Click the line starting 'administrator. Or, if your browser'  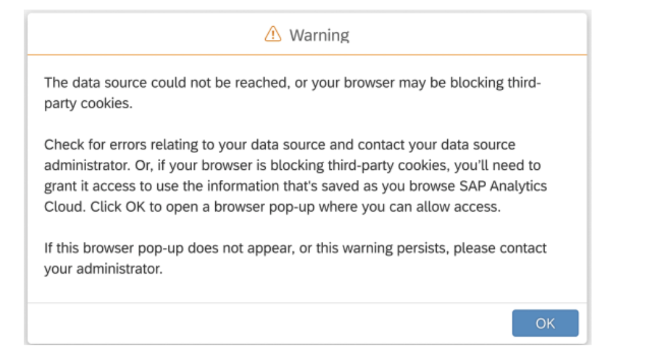293,166
